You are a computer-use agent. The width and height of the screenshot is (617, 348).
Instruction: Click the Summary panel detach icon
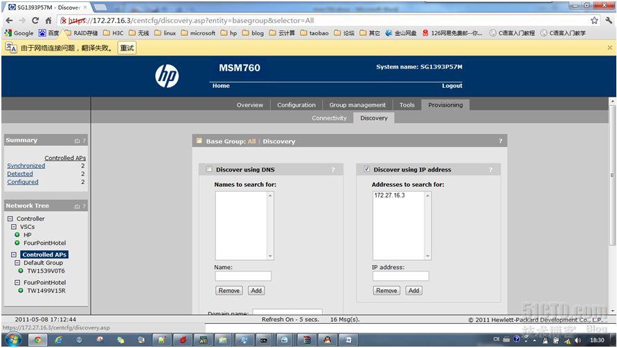[77, 140]
